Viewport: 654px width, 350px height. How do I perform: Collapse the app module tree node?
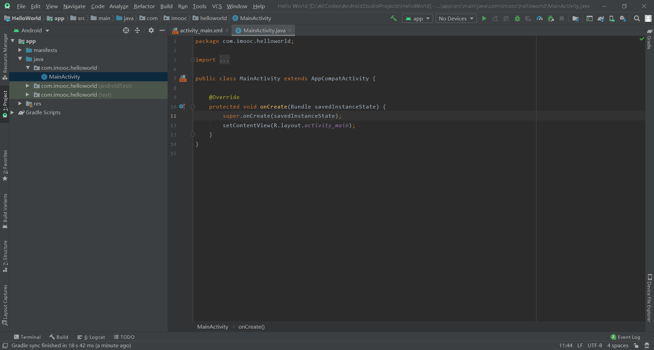[x=13, y=41]
